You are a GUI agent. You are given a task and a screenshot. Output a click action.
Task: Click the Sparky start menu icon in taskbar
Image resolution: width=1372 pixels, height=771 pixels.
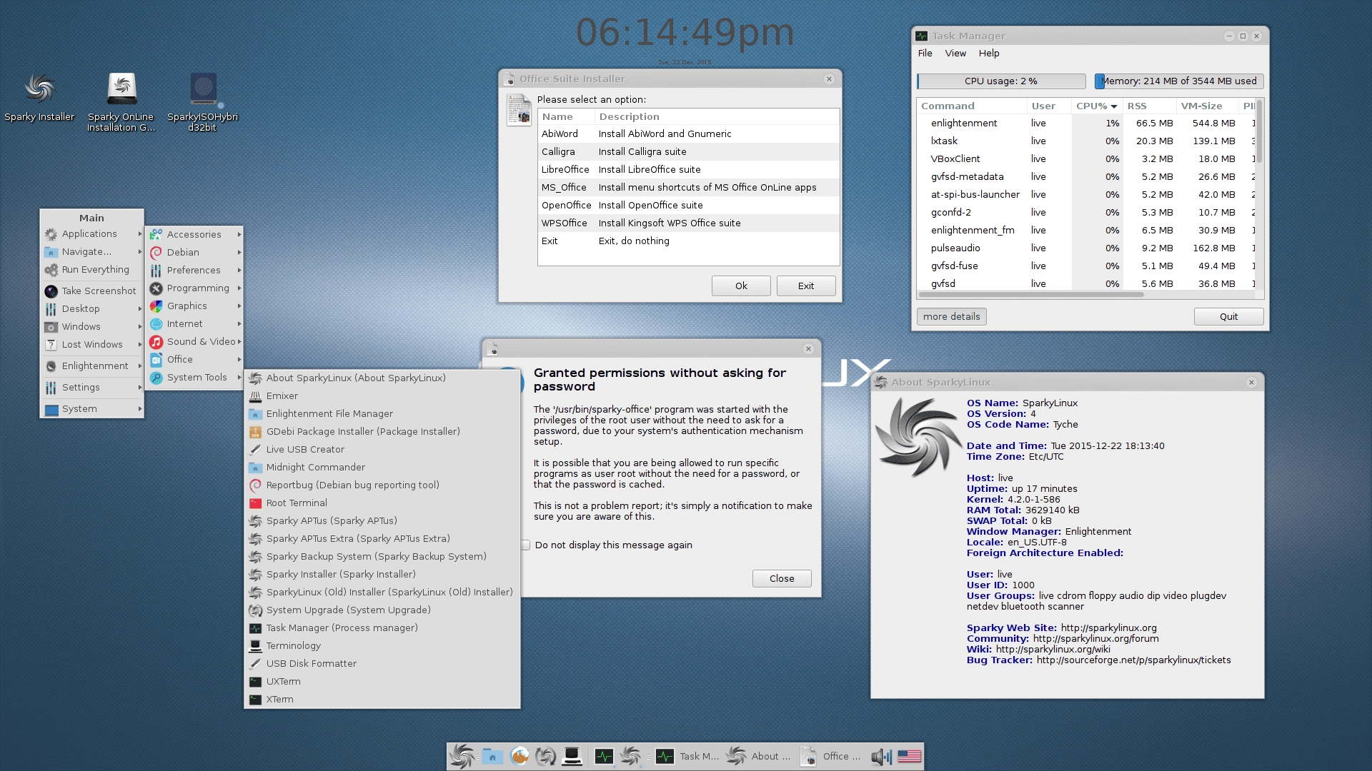pyautogui.click(x=462, y=756)
